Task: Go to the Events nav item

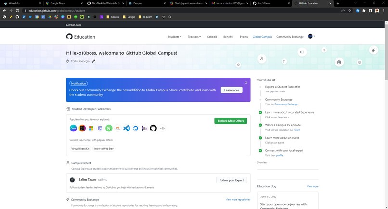Action: (x=244, y=37)
